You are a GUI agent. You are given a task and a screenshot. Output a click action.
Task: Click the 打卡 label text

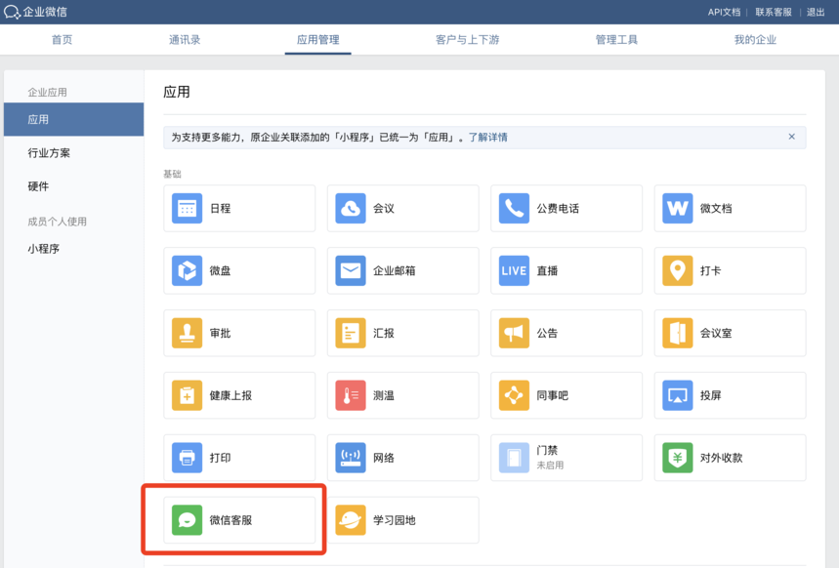tap(711, 270)
